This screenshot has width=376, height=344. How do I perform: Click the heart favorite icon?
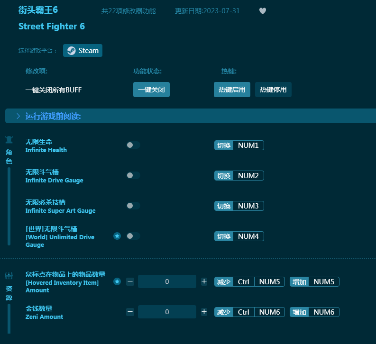click(263, 11)
